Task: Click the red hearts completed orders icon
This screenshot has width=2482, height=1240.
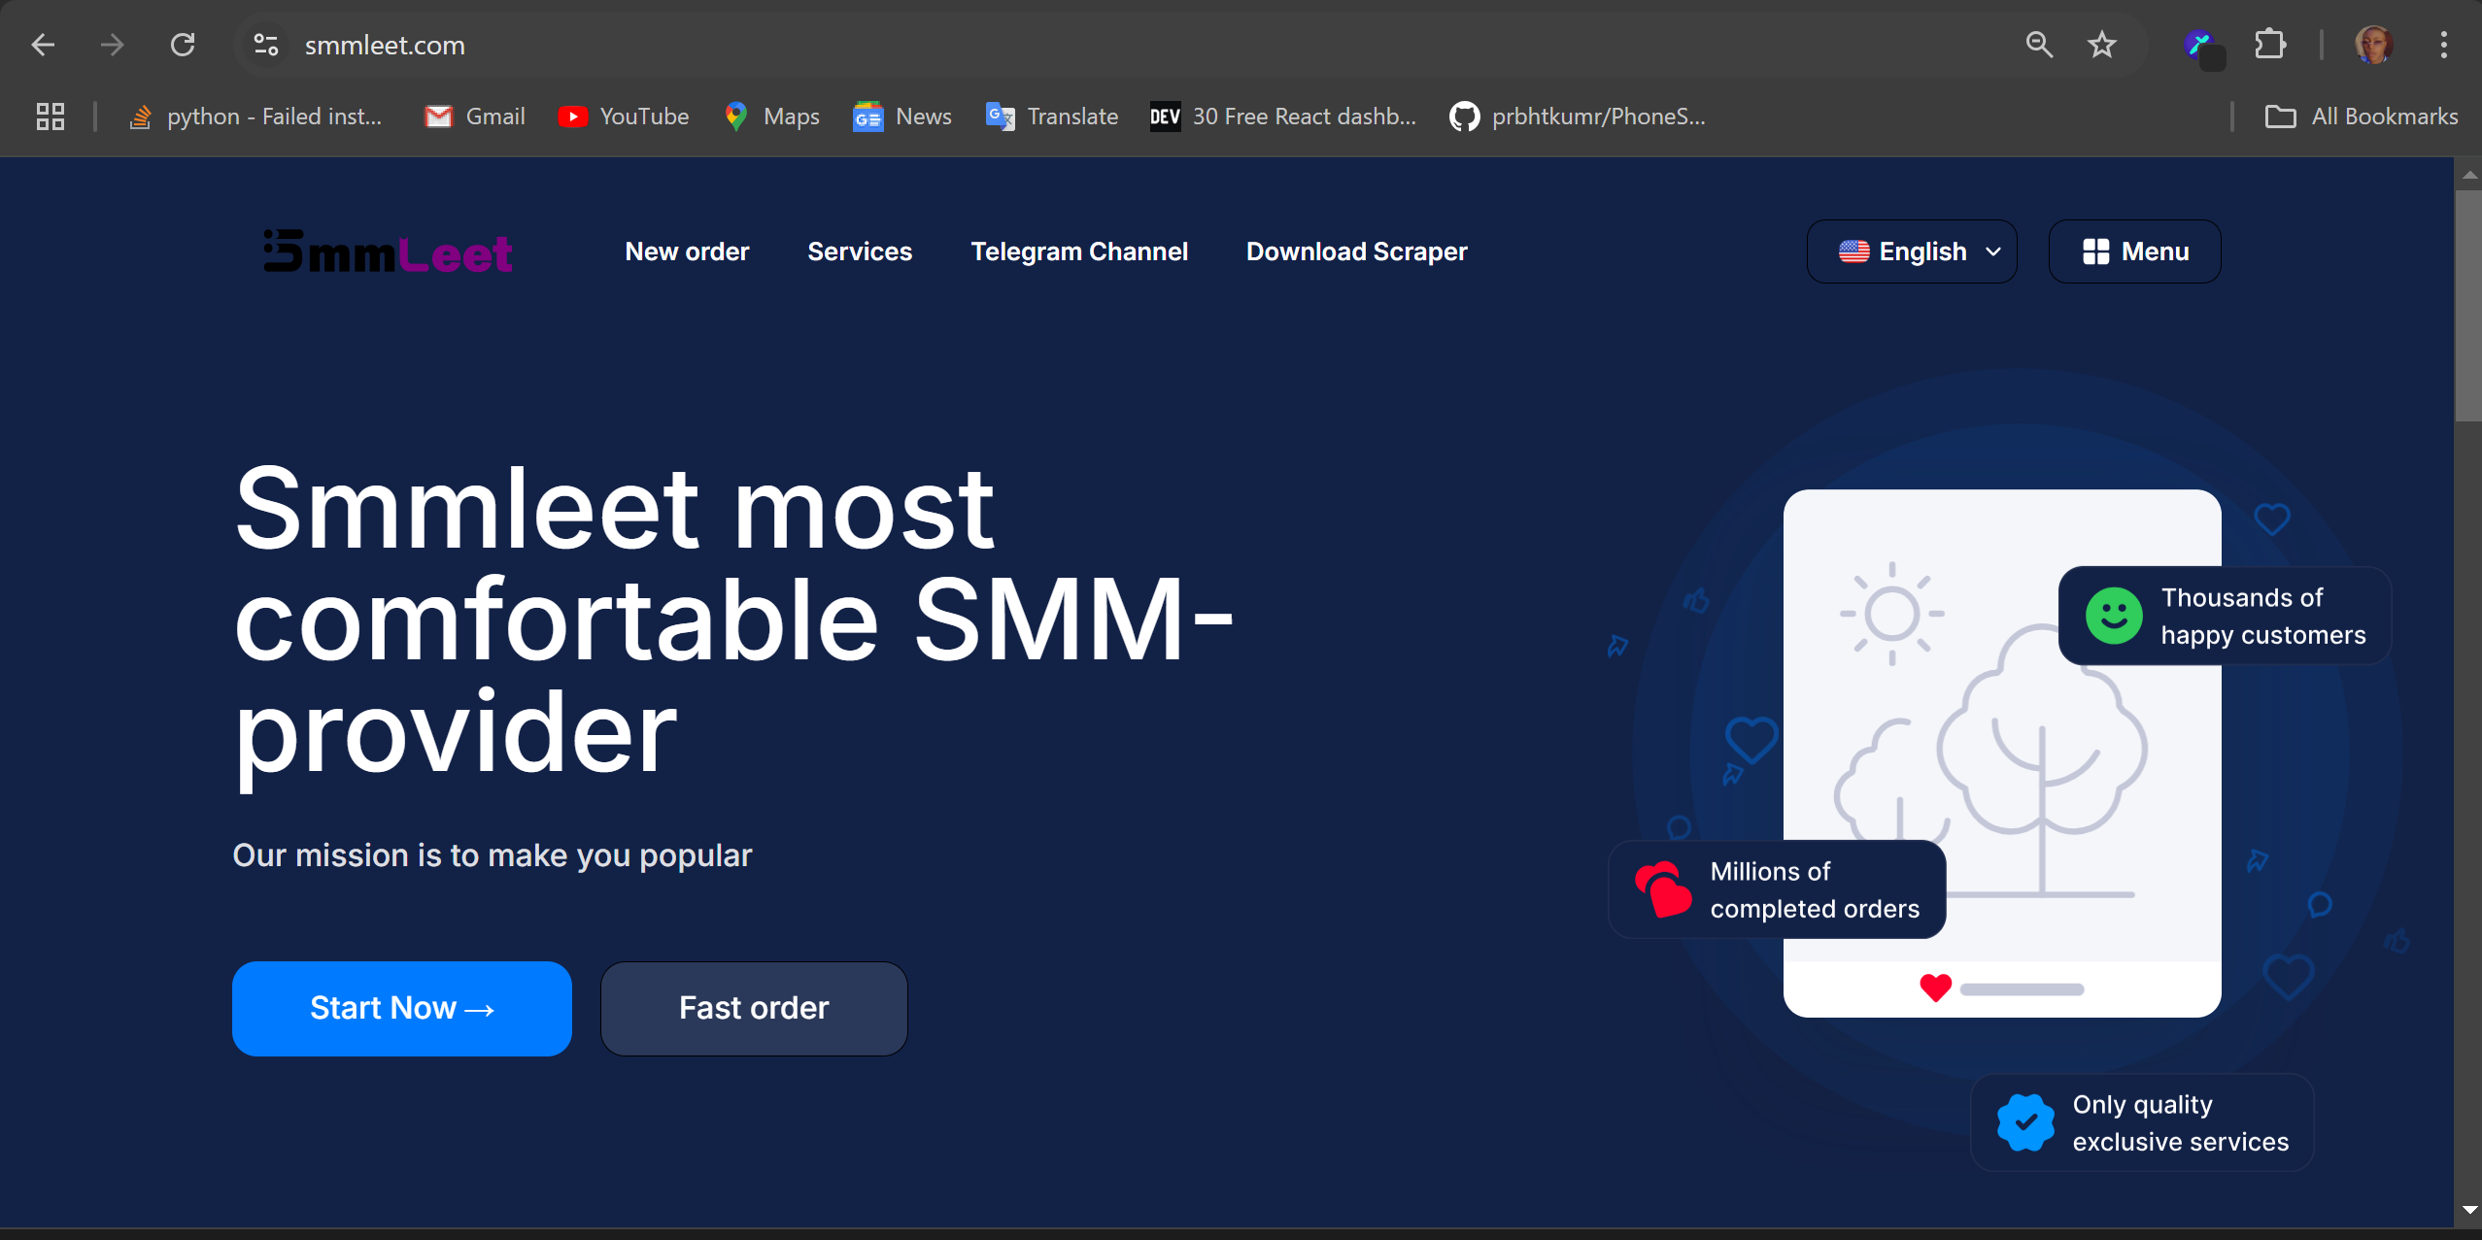Action: click(1663, 889)
